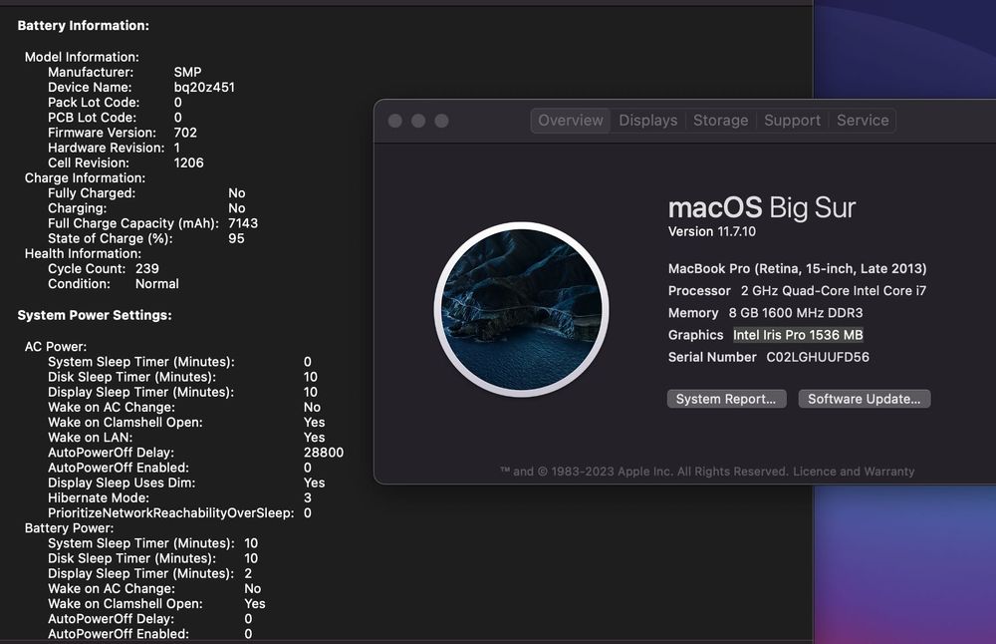Screen dimensions: 996x644
Task: Click the System Power Settings heading
Action: pyautogui.click(x=95, y=315)
